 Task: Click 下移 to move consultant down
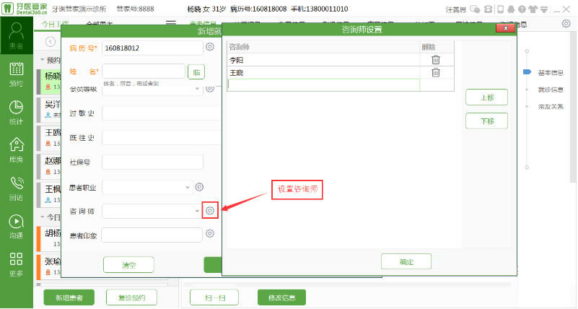(486, 121)
